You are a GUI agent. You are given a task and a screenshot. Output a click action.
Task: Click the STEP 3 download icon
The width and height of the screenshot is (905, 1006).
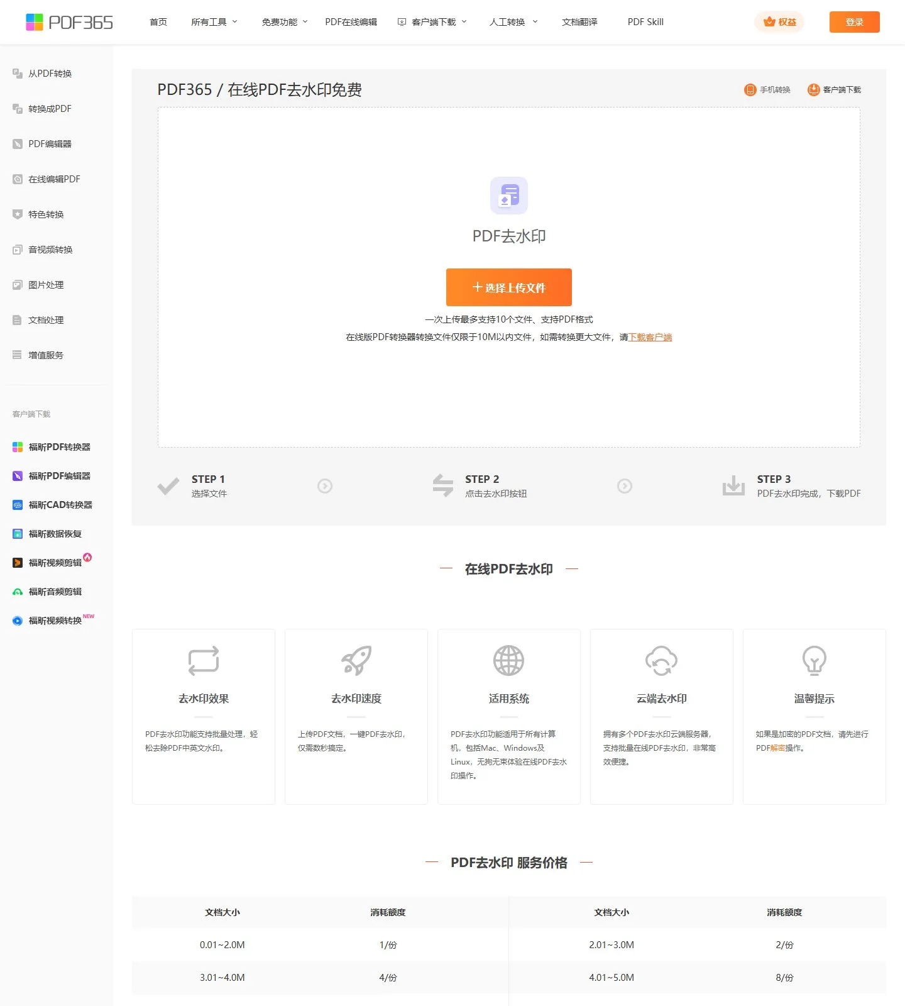pos(733,485)
